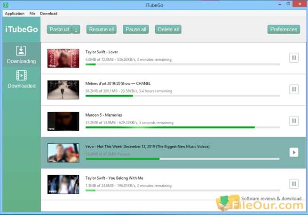The image size is (308, 215).
Task: Click the Maroon 5 - Memories progress bar
Action: click(x=182, y=127)
